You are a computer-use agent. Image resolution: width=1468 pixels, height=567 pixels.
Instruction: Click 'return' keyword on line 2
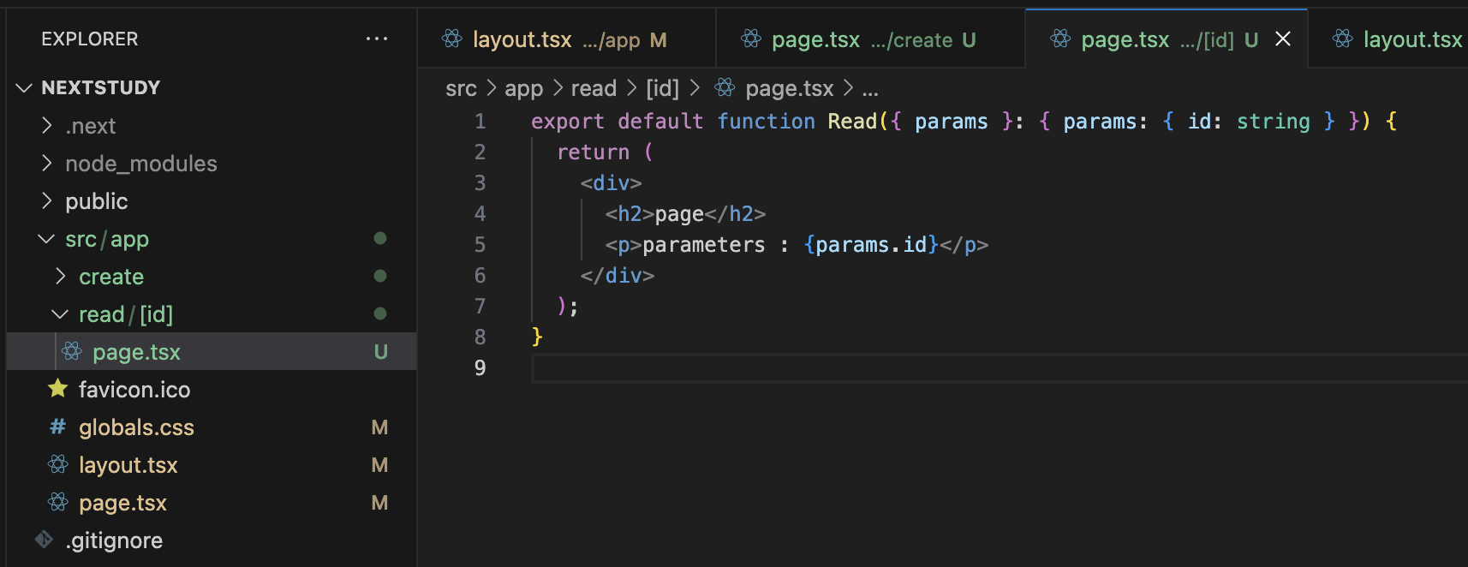click(594, 152)
